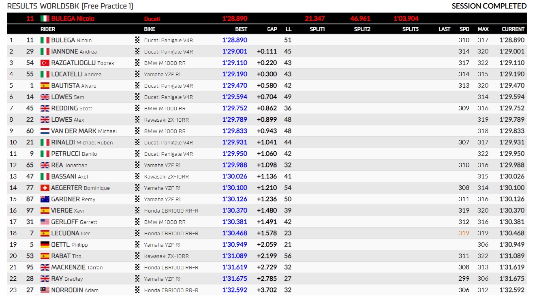
Task: Click SESSION COMPLETED status text
Action: tap(489, 6)
